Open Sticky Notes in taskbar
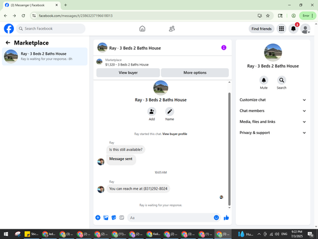Screen dimensions: 318x239 click(31, 234)
